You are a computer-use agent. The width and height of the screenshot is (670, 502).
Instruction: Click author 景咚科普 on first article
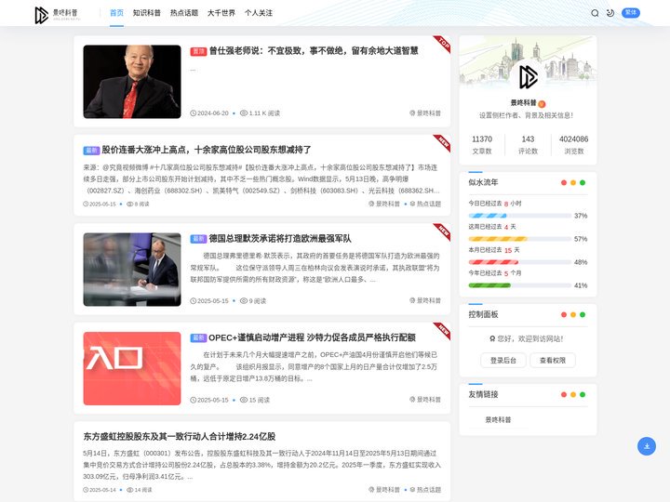(425, 113)
